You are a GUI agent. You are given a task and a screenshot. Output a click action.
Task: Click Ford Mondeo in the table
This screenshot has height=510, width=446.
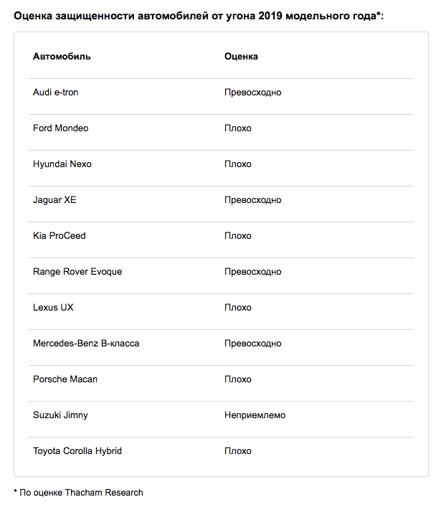[61, 128]
